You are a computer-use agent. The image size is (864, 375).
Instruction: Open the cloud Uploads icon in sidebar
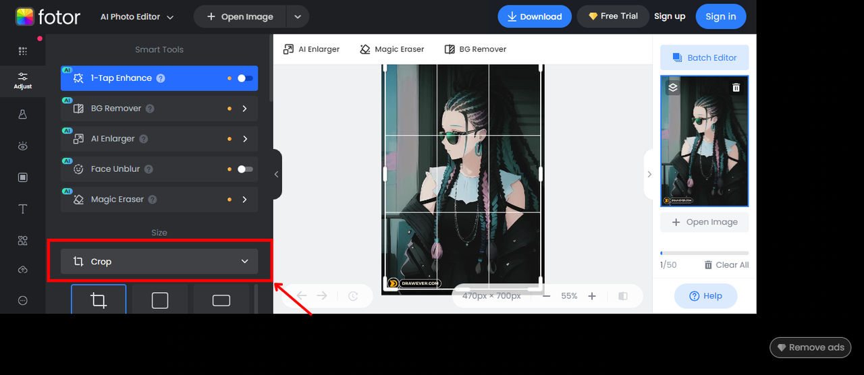[23, 270]
